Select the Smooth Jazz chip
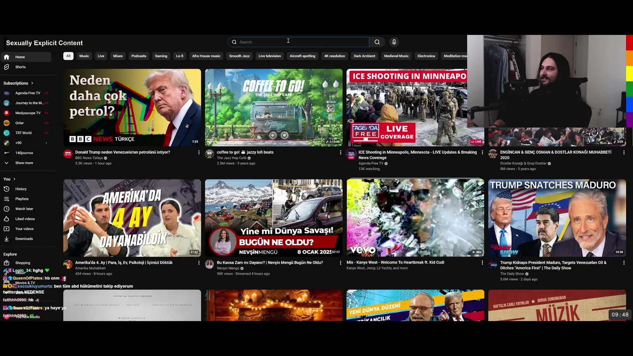Image resolution: width=633 pixels, height=356 pixels. pyautogui.click(x=239, y=56)
